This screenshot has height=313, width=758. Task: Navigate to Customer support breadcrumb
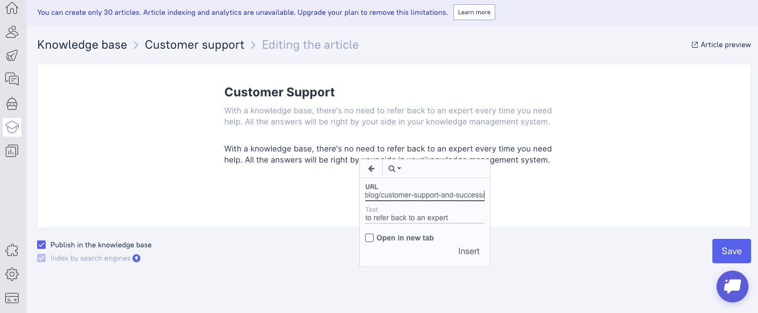pyautogui.click(x=194, y=45)
